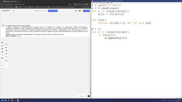The height and width of the screenshot is (102, 182).
Task: Reload the browser page
Action: pyautogui.click(x=7, y=5)
